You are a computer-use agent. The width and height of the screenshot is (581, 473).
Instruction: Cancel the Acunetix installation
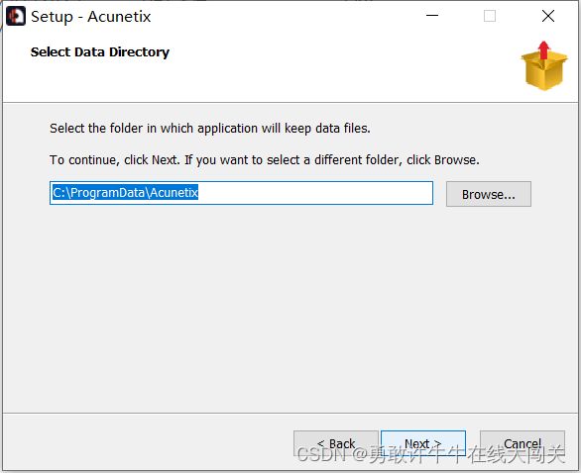click(523, 443)
